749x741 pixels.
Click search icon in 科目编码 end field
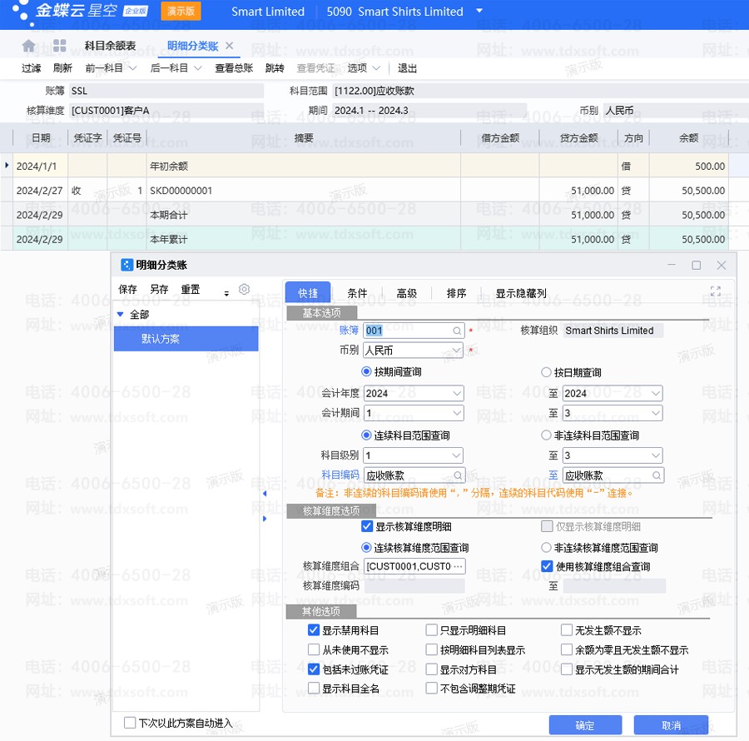[656, 475]
